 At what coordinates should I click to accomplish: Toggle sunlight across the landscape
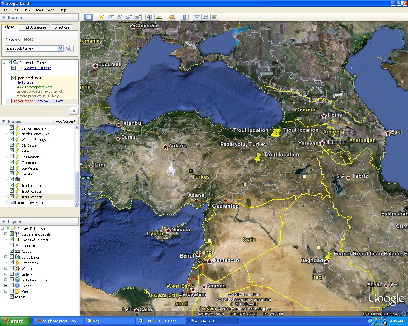click(158, 17)
